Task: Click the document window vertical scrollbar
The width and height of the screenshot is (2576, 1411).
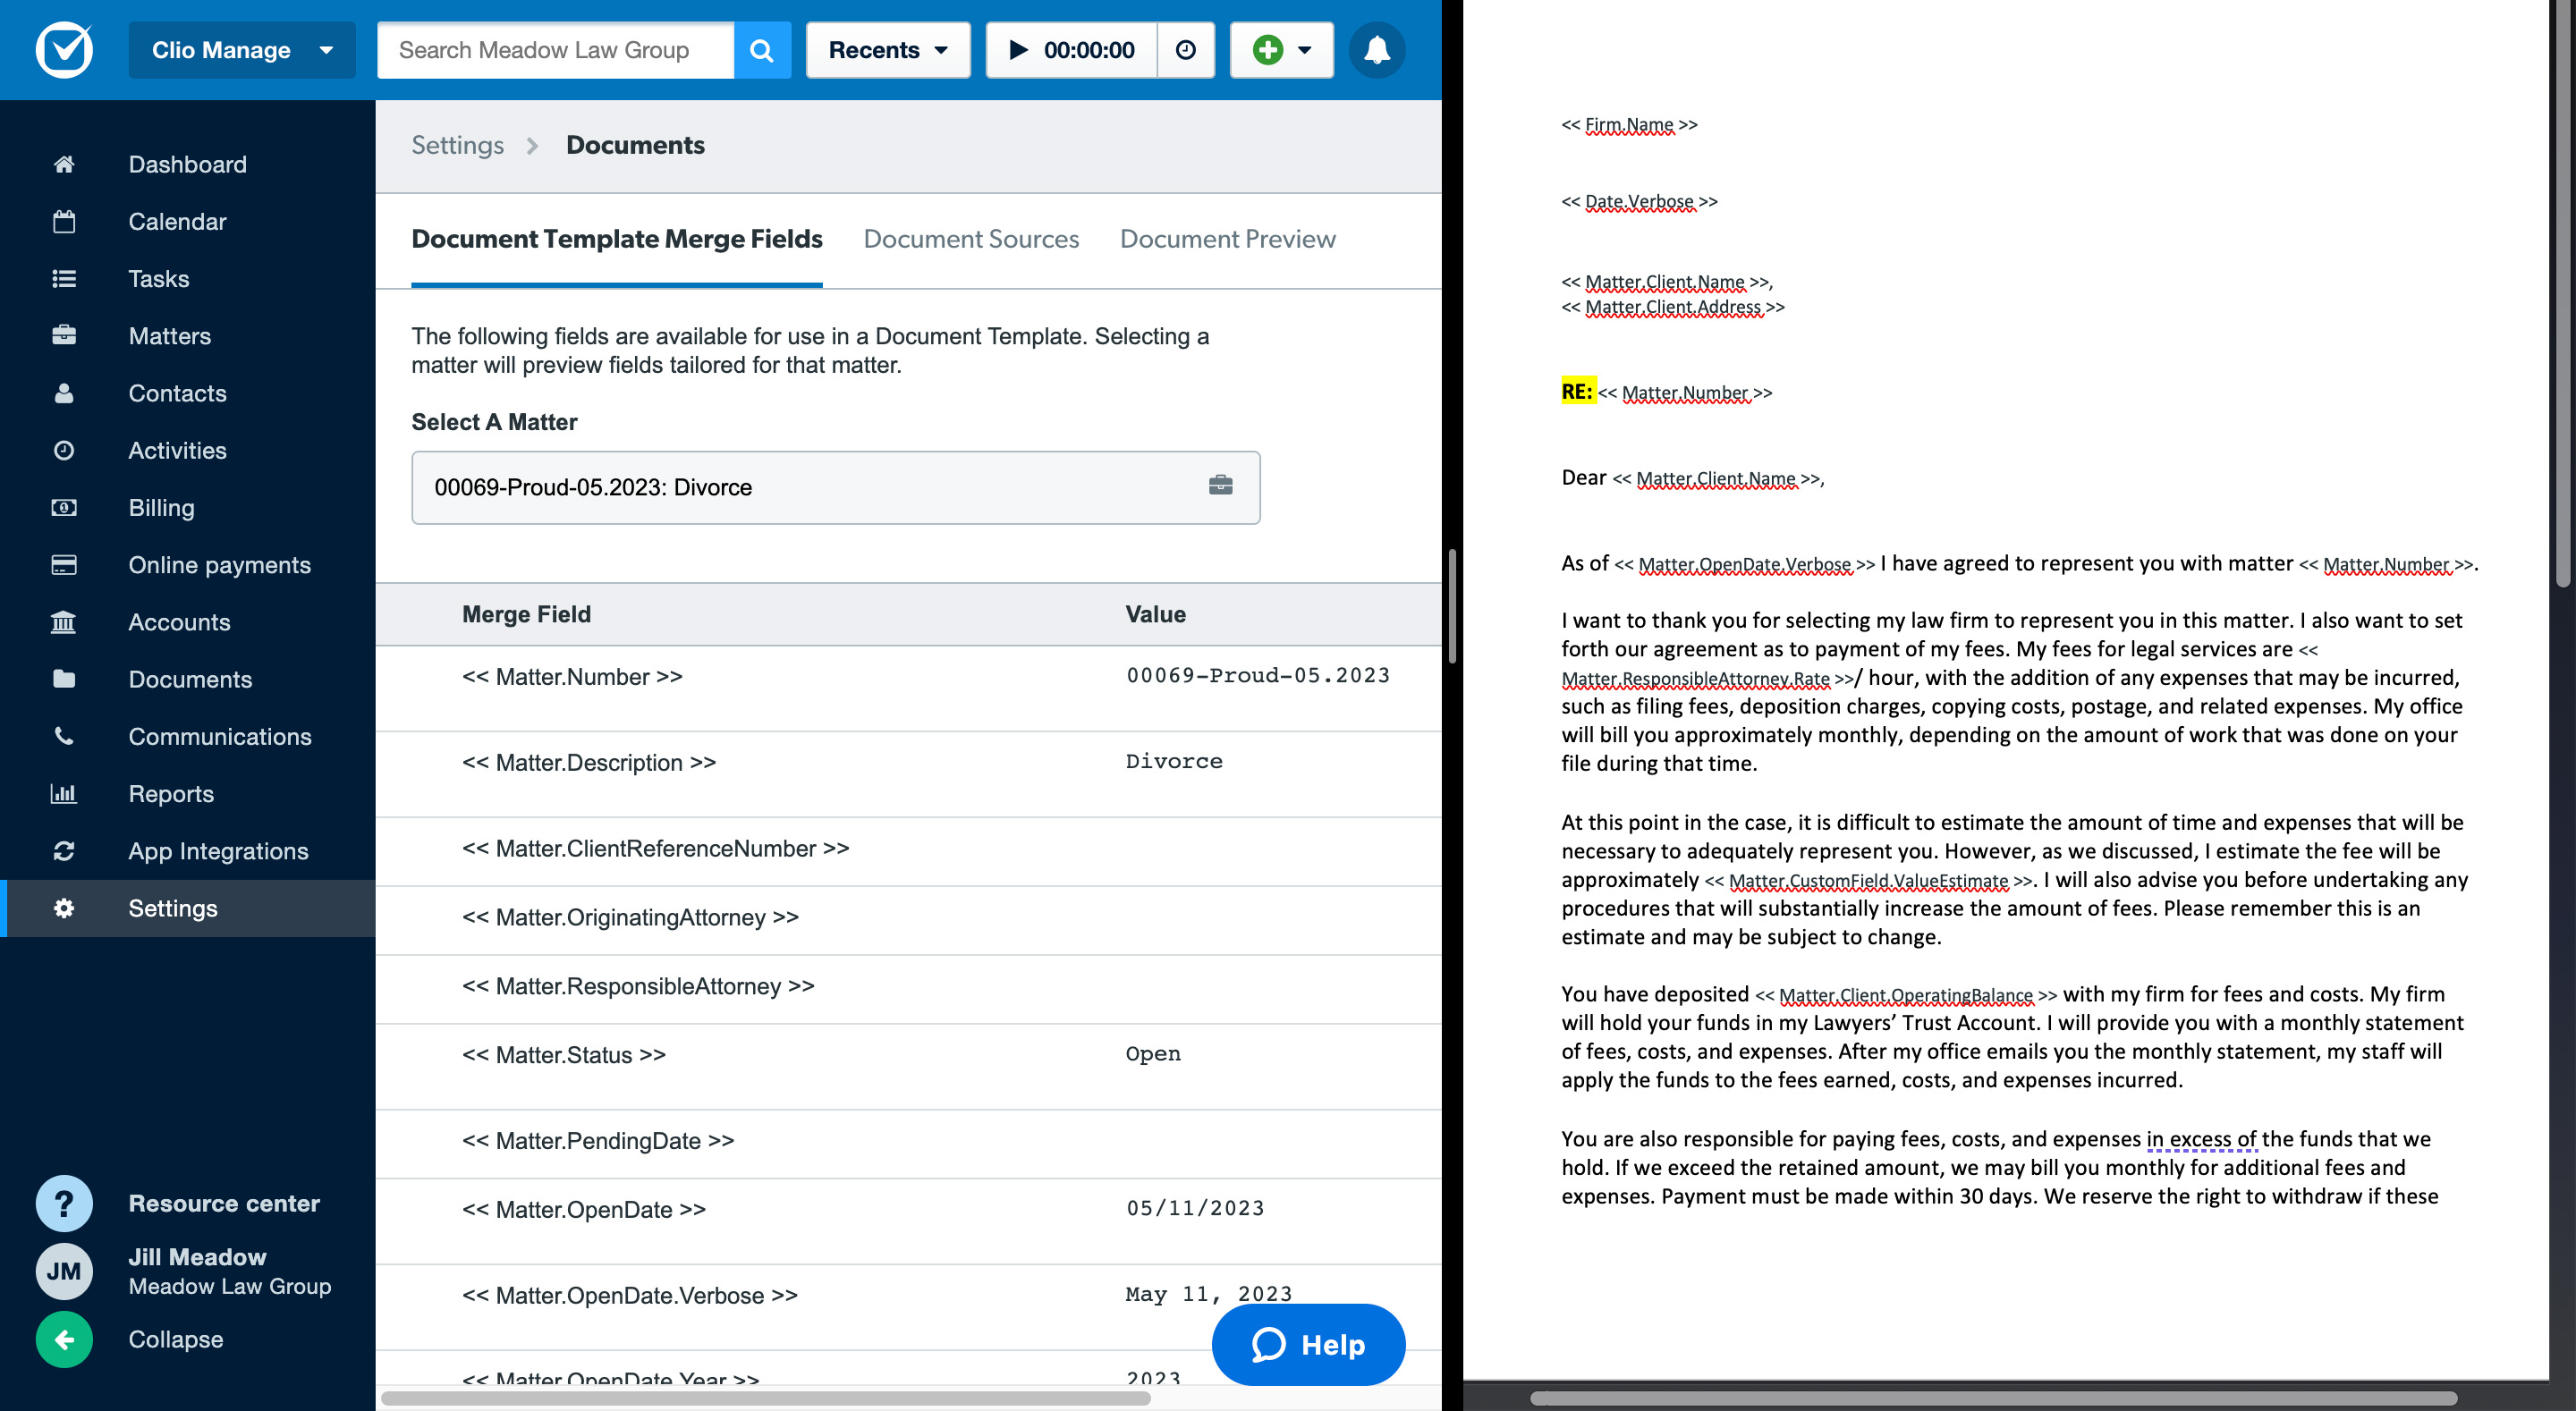Action: point(2562,293)
